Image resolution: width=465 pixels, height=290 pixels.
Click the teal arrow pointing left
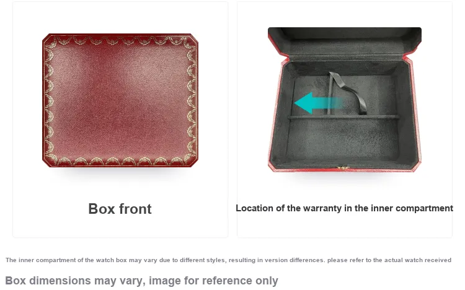point(318,103)
